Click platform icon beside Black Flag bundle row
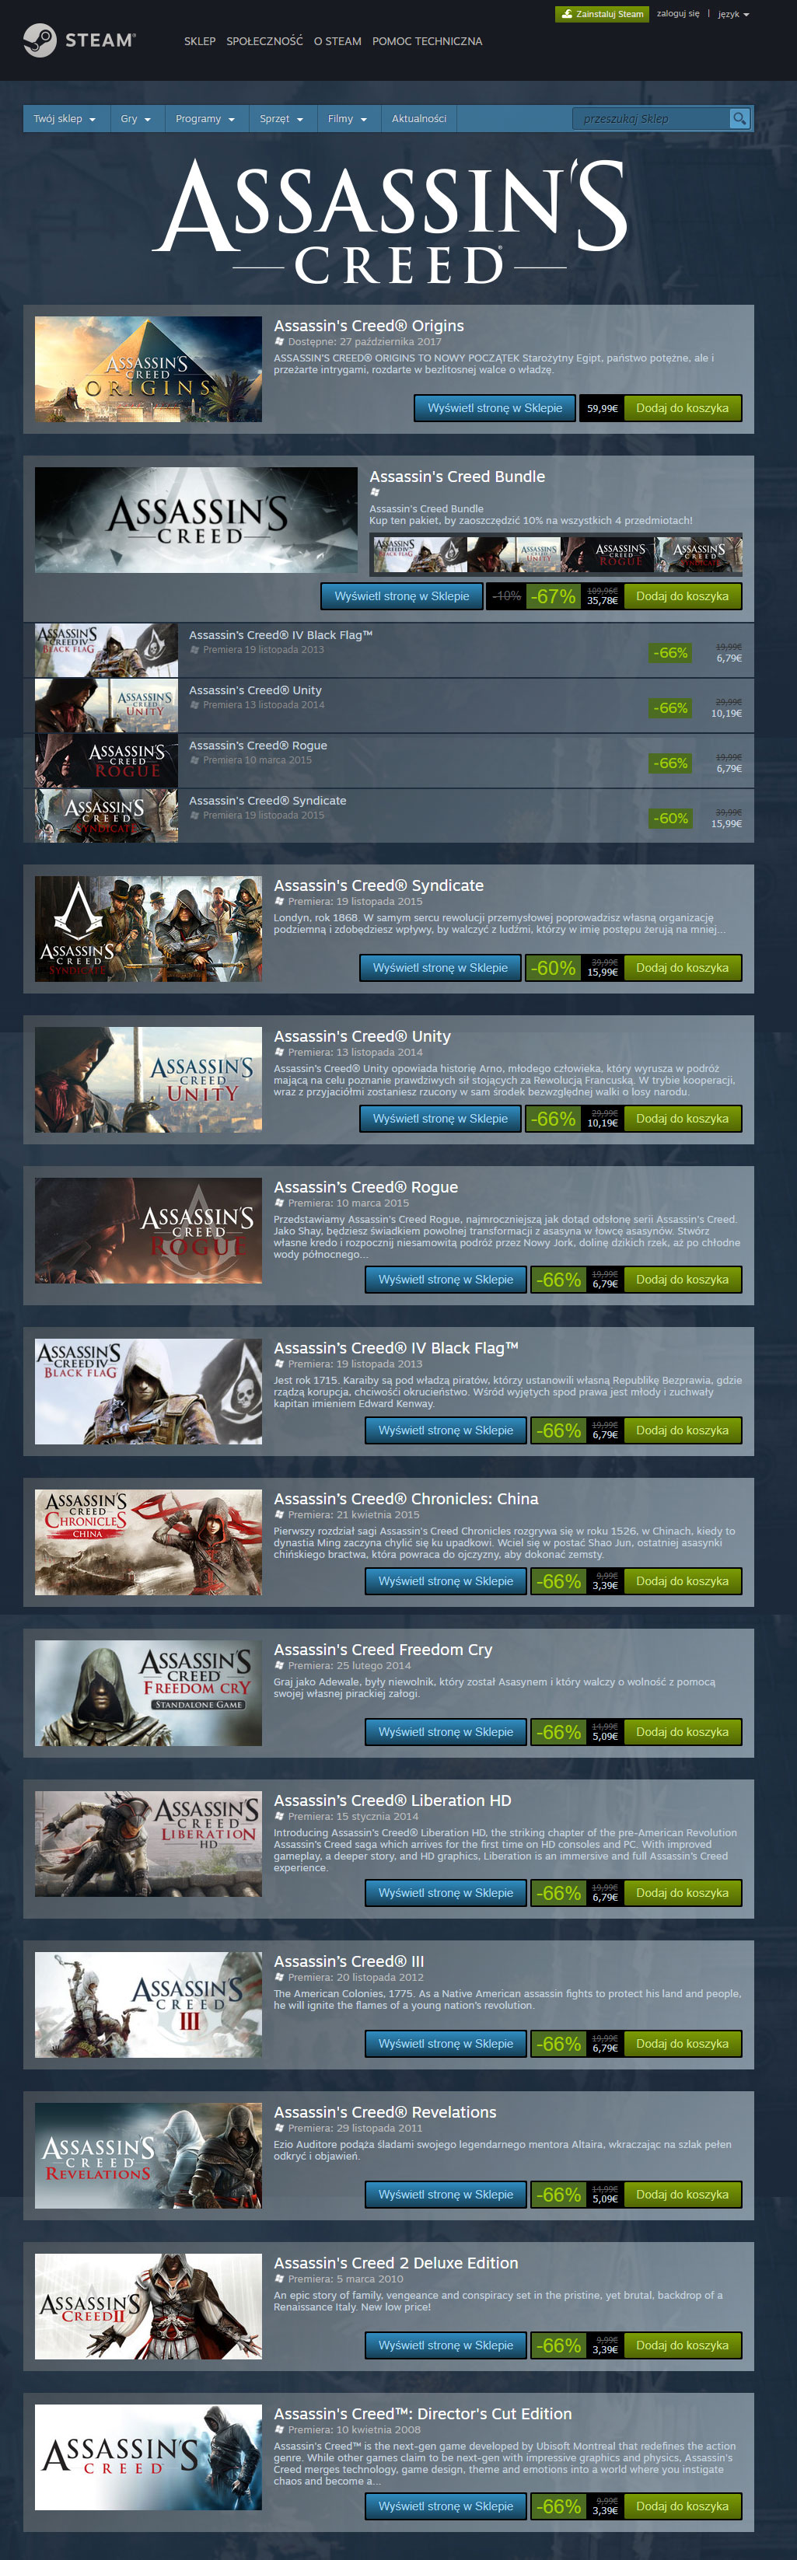 [194, 650]
